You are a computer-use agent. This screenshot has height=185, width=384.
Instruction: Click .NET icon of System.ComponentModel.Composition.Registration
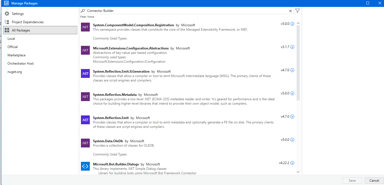(x=85, y=27)
